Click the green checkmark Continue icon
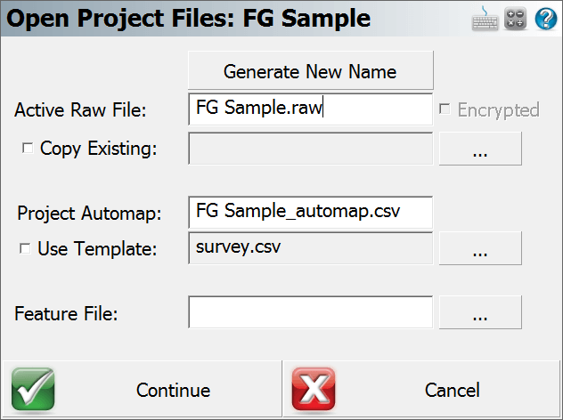The width and height of the screenshot is (563, 420). click(33, 390)
